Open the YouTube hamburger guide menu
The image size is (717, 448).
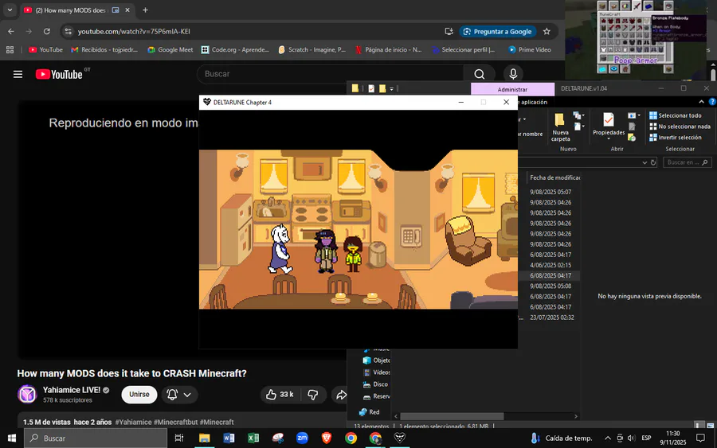pos(18,74)
